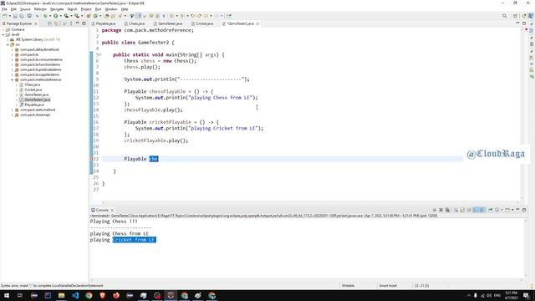Image resolution: width=535 pixels, height=301 pixels.
Task: Open the Run button dropdown arrow
Action: [x=61, y=16]
